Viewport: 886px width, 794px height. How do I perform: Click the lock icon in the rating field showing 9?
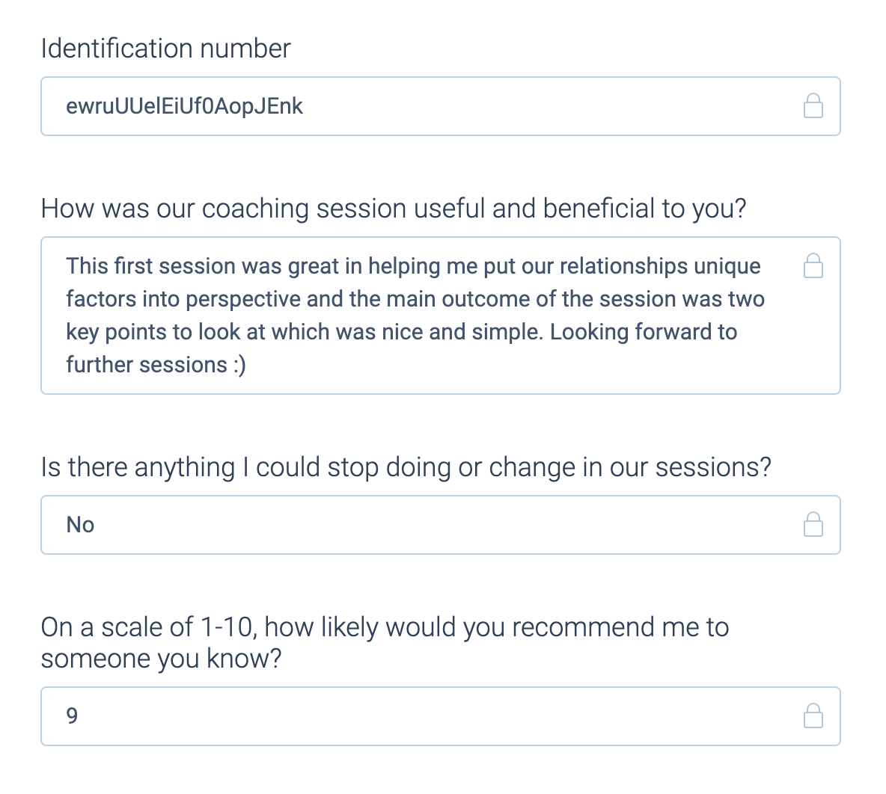[x=813, y=716]
